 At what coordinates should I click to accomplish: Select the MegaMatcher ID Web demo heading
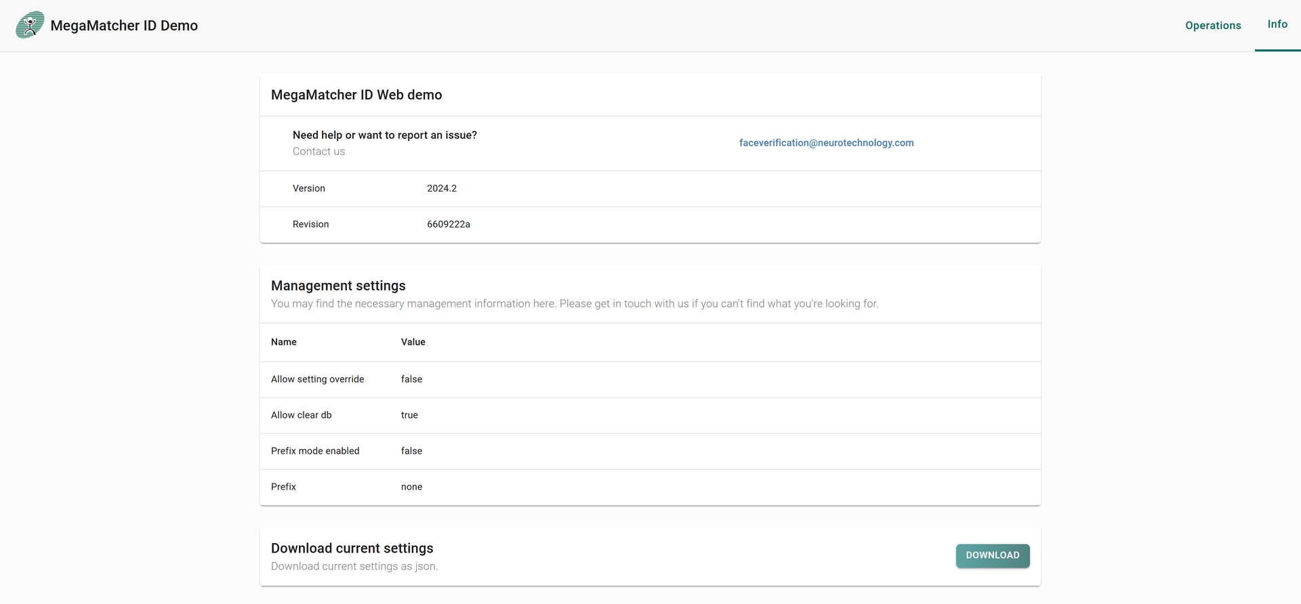[x=356, y=95]
